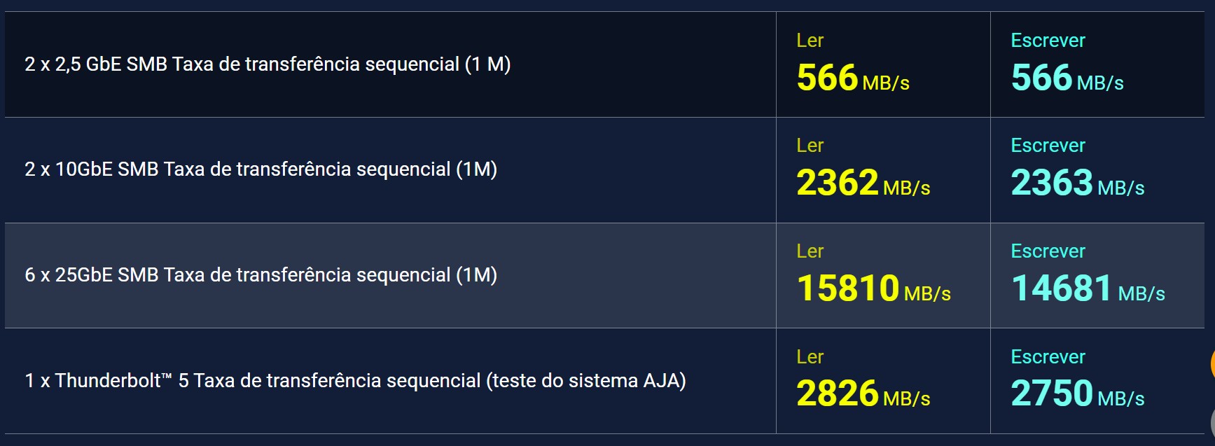The width and height of the screenshot is (1215, 446).
Task: Click the "Ler" label in the 2,5 GbE row
Action: (x=810, y=41)
